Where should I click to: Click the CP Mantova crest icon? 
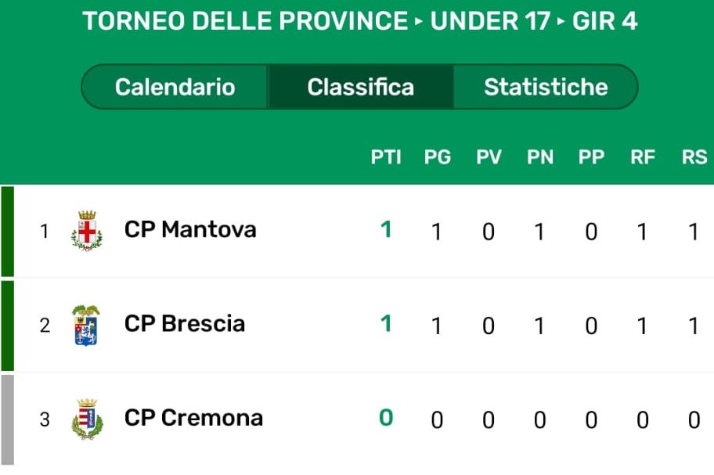point(87,231)
